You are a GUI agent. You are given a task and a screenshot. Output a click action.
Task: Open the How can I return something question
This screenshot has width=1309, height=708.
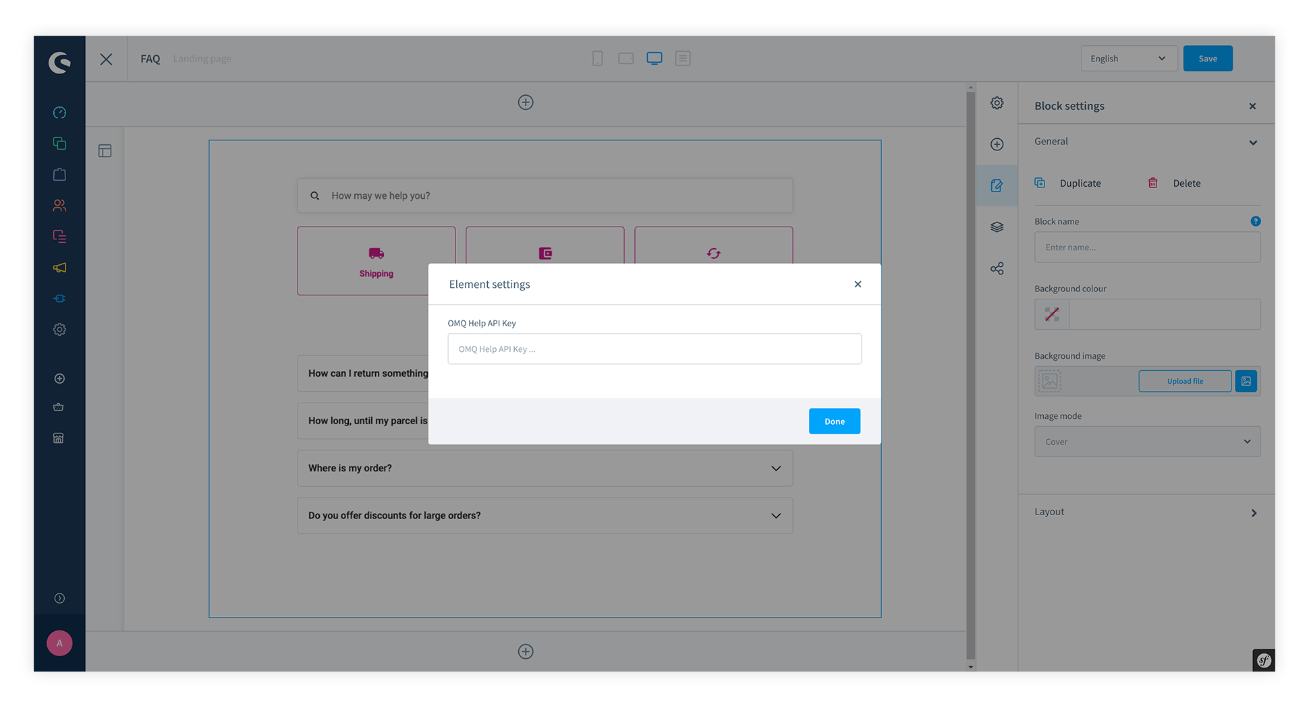(363, 374)
